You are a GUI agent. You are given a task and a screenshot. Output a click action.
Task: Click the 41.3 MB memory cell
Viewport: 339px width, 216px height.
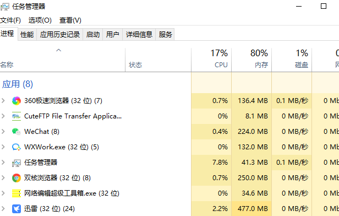click(251, 163)
